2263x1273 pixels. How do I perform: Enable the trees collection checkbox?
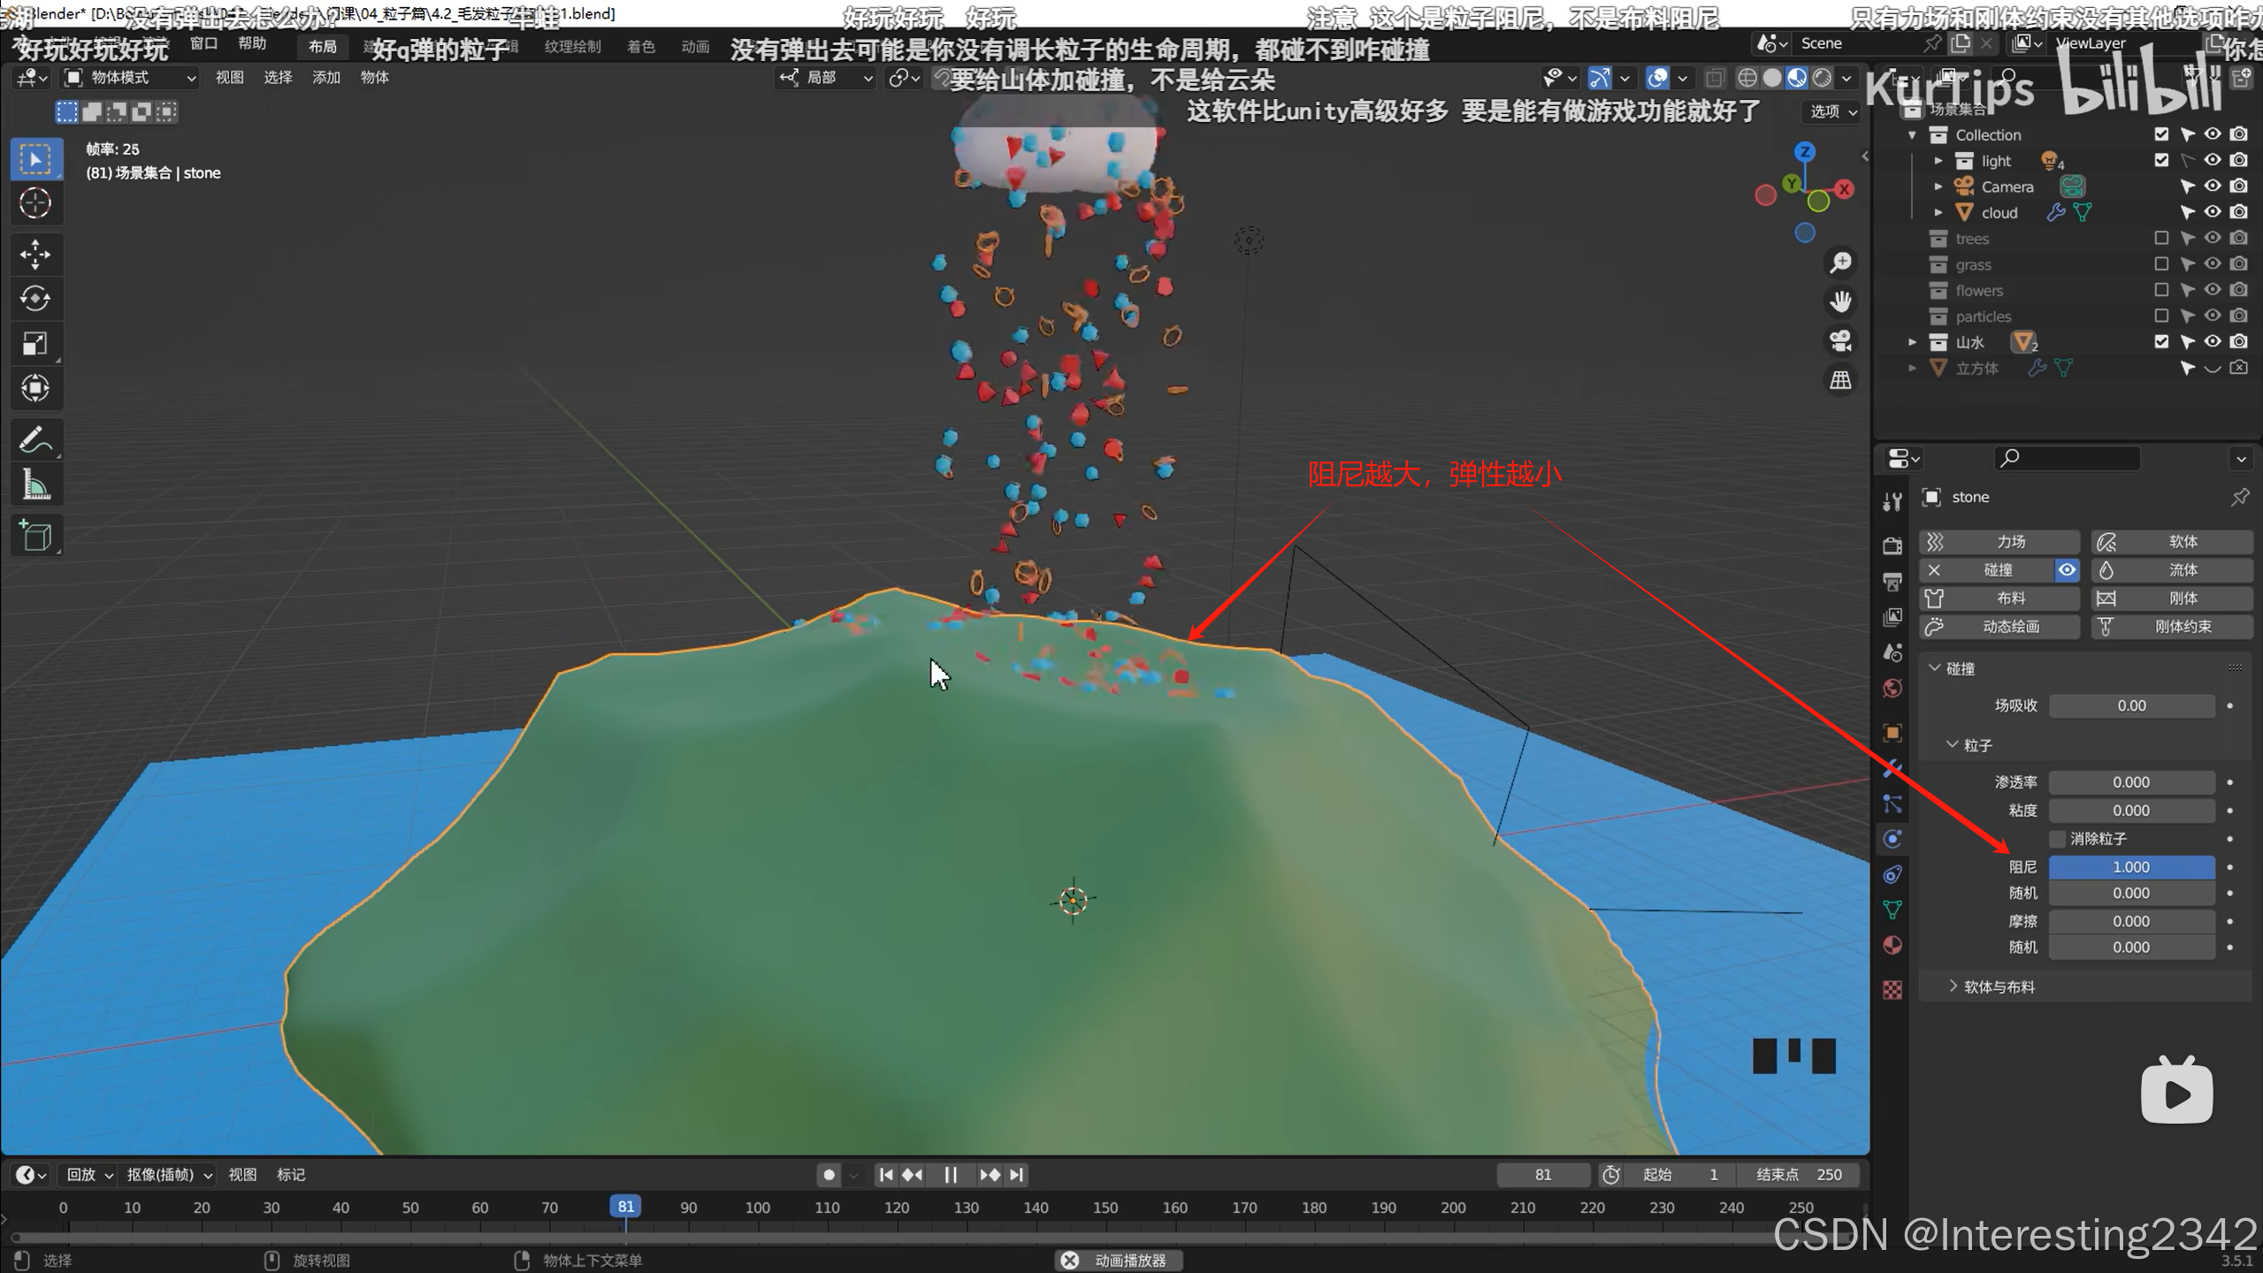click(2160, 238)
